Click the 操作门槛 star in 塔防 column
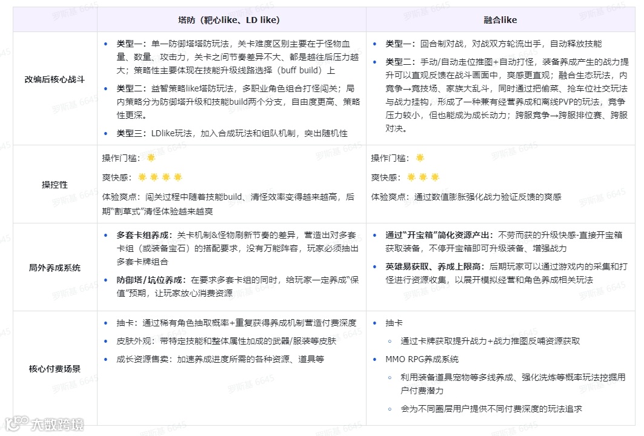Image resolution: width=644 pixels, height=436 pixels. (x=151, y=157)
